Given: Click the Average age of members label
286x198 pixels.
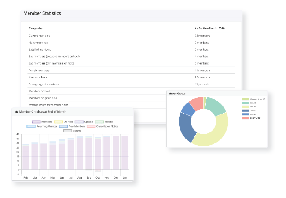Looking at the screenshot, I should (x=44, y=84).
